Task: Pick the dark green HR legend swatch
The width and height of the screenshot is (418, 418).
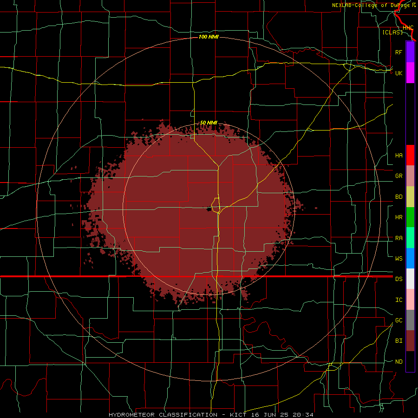Action: click(410, 217)
